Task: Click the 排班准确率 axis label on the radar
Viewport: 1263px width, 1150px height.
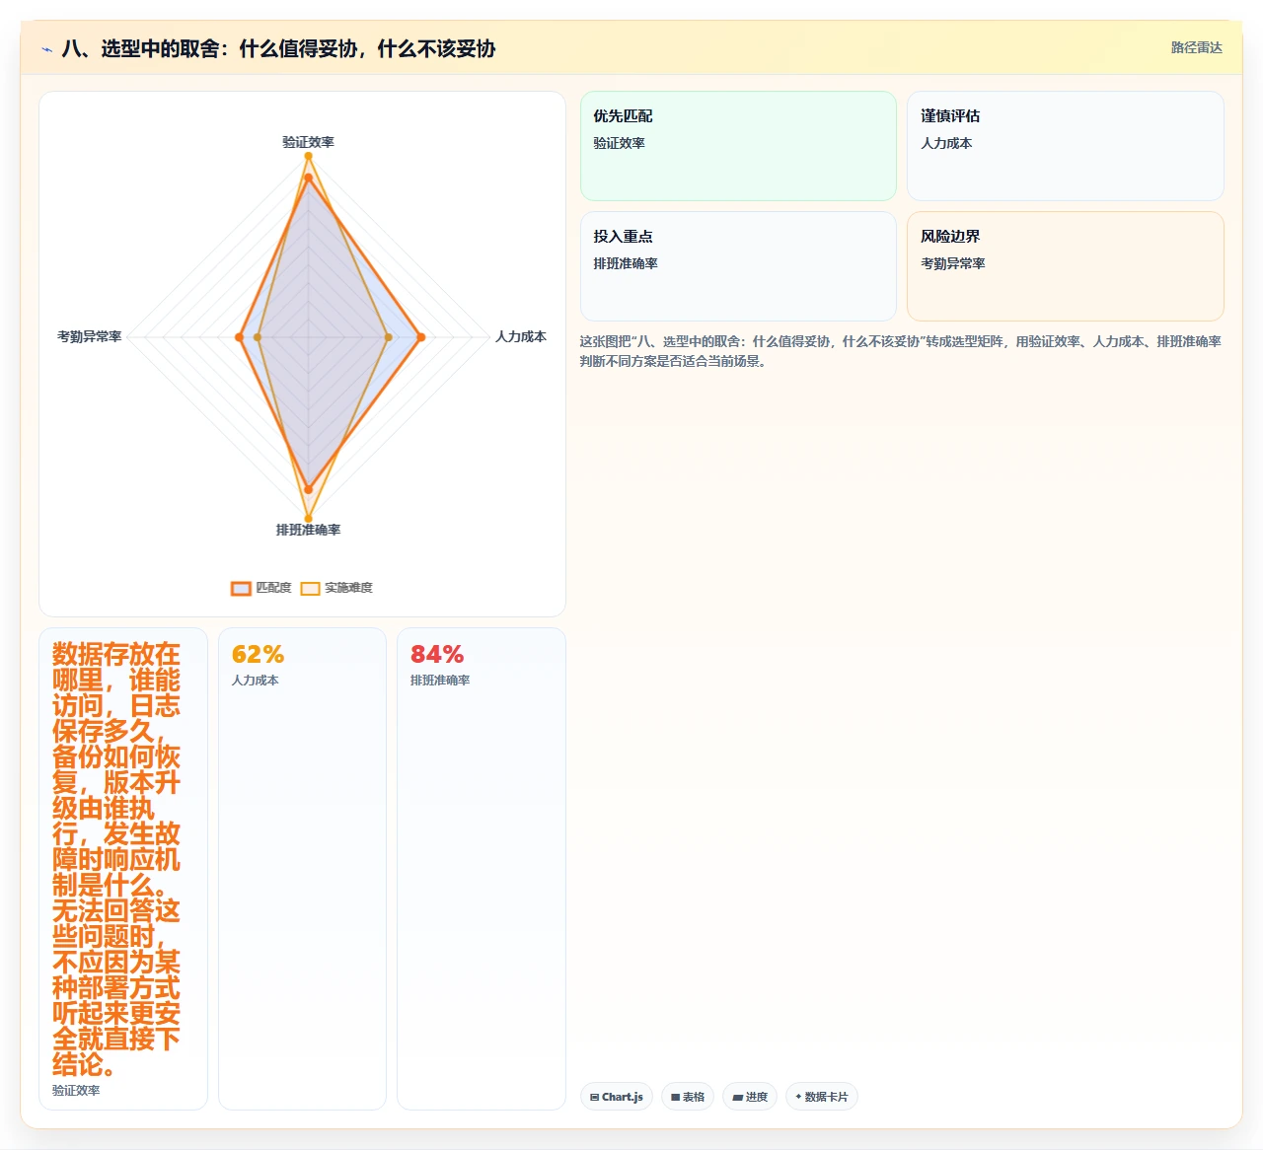Action: click(x=308, y=530)
